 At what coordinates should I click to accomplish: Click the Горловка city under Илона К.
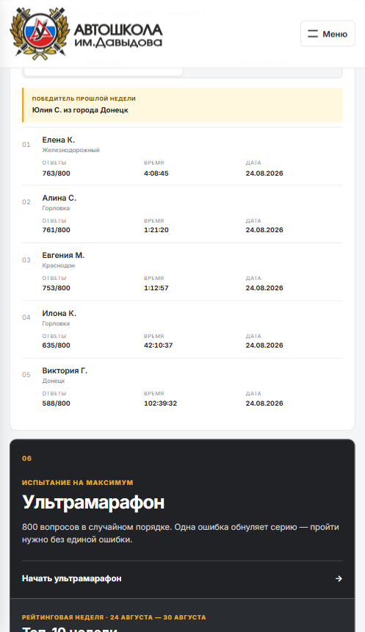click(56, 323)
